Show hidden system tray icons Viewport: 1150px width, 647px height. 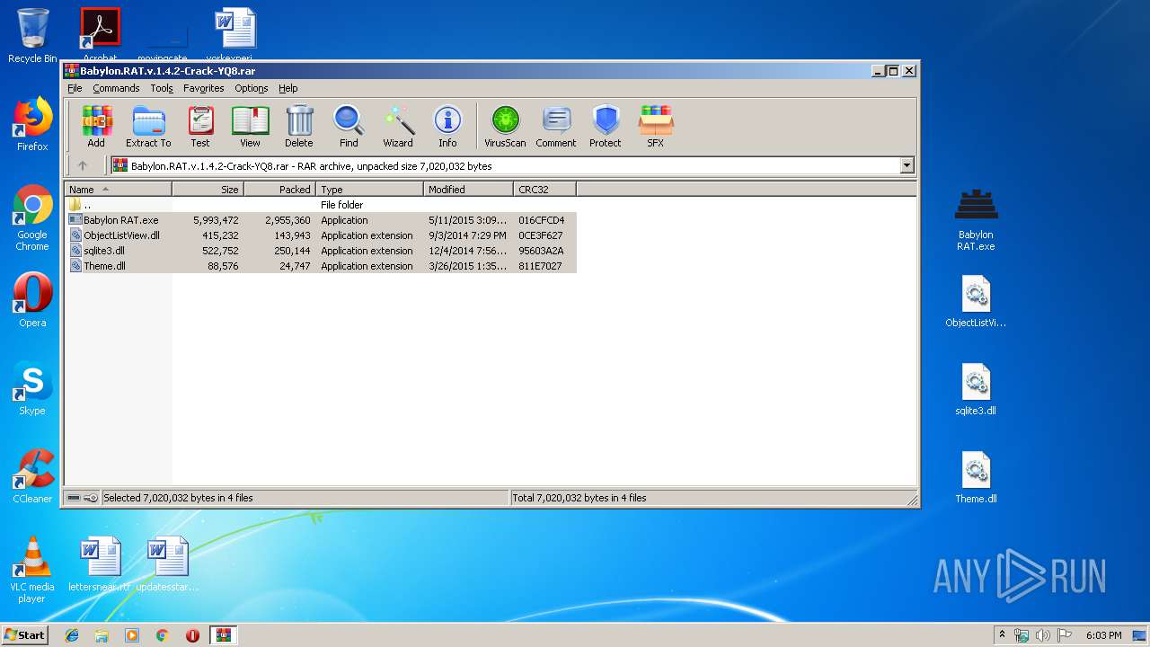[x=1002, y=635]
